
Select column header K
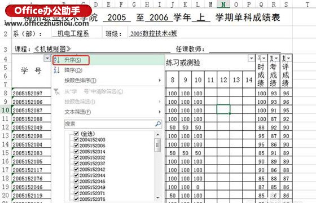click(x=185, y=5)
